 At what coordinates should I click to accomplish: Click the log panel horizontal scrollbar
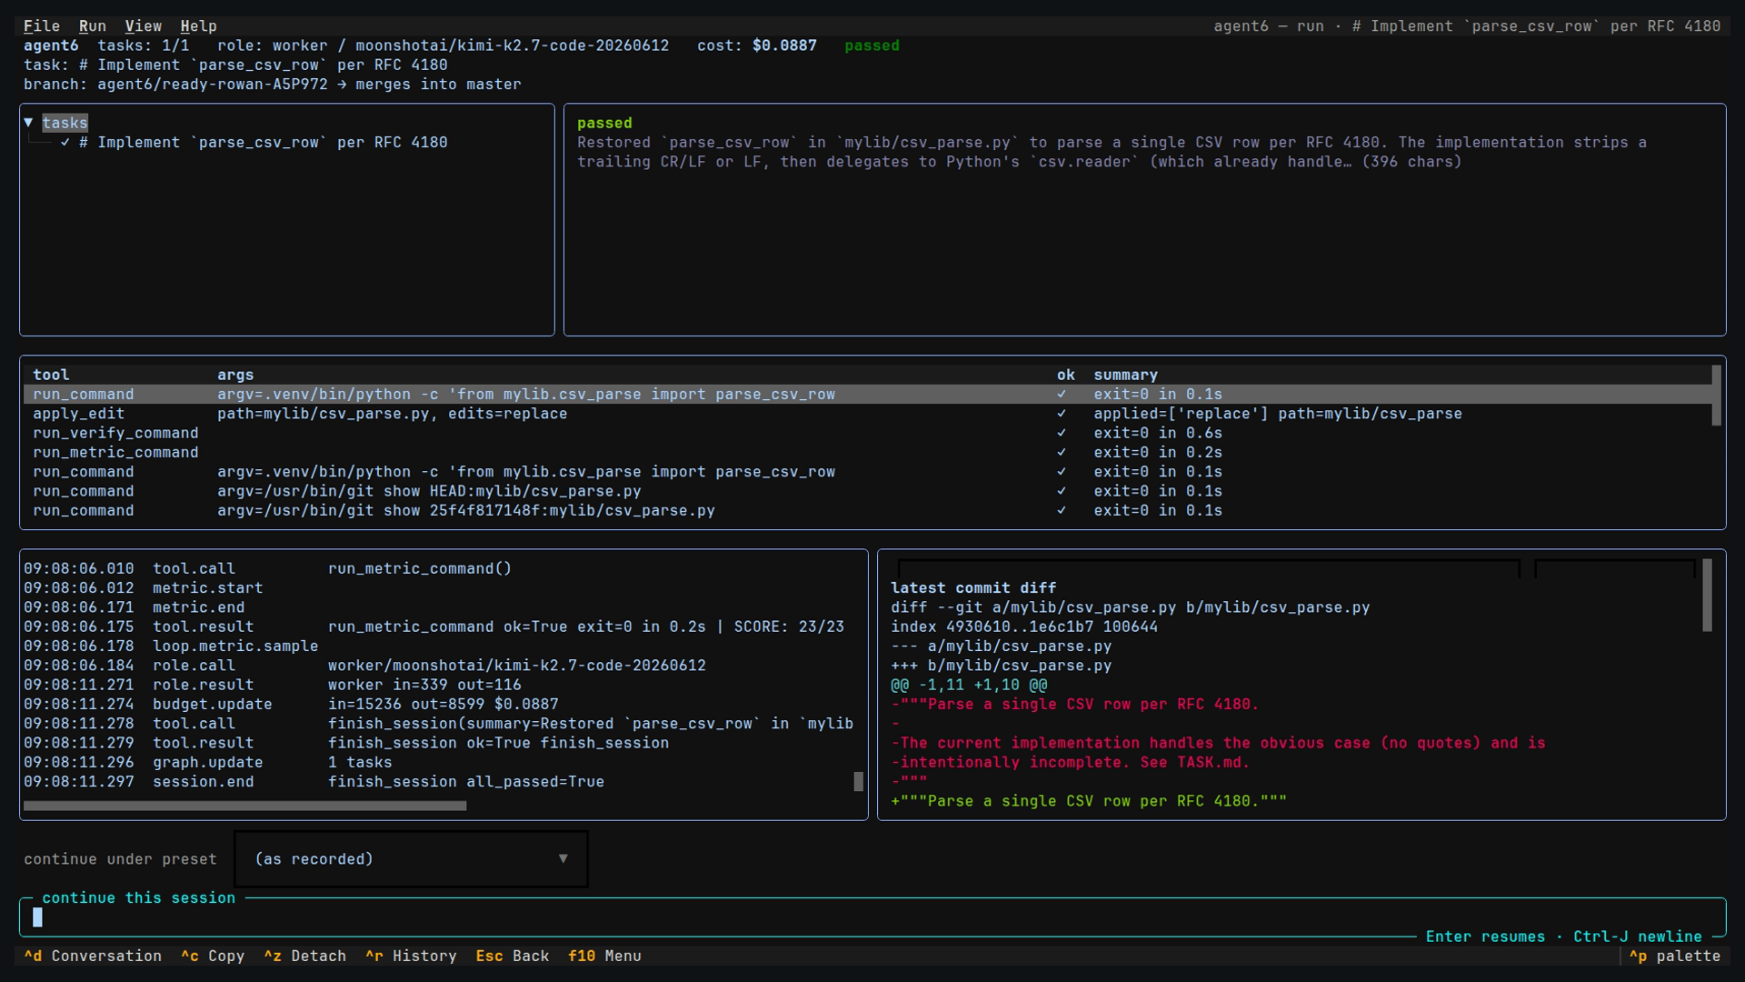pyautogui.click(x=244, y=806)
